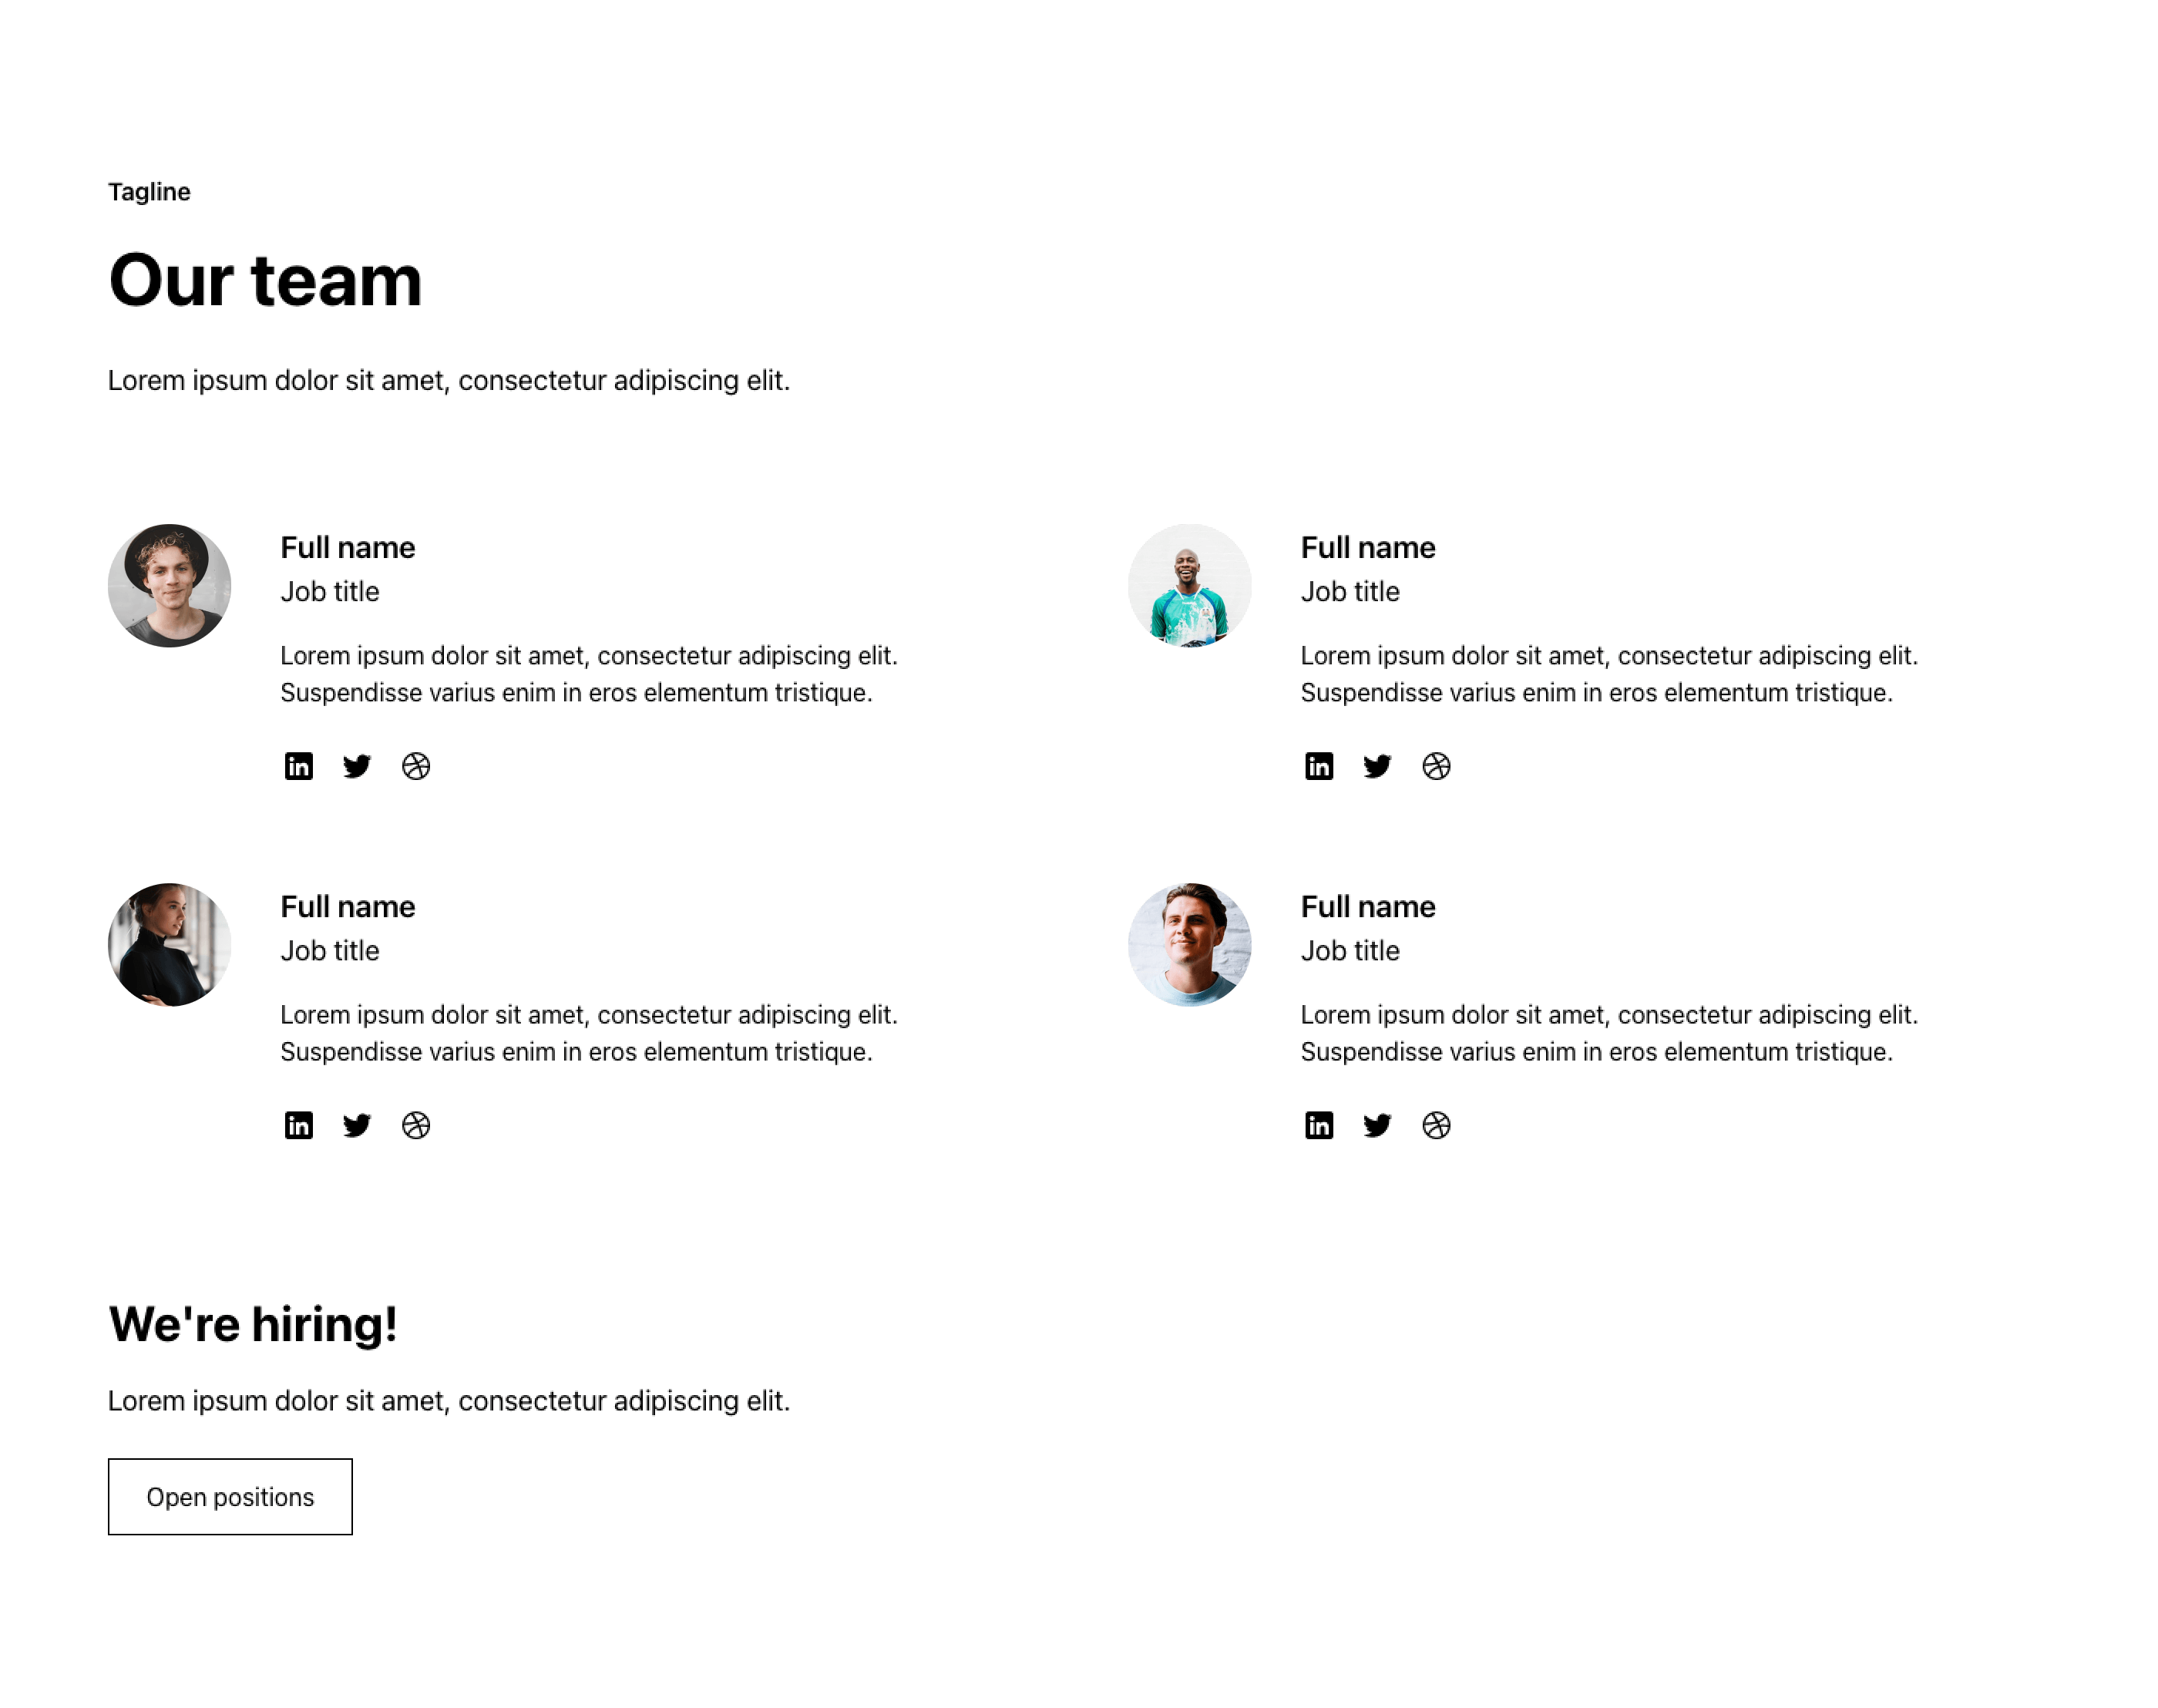Open LinkedIn icon of top-left team member
The image size is (2158, 1708).
(x=298, y=766)
